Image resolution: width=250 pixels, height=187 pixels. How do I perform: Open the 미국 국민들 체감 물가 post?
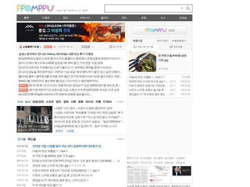(x=45, y=185)
